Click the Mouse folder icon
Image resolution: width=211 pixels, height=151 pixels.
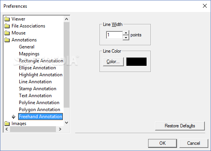point(7,33)
